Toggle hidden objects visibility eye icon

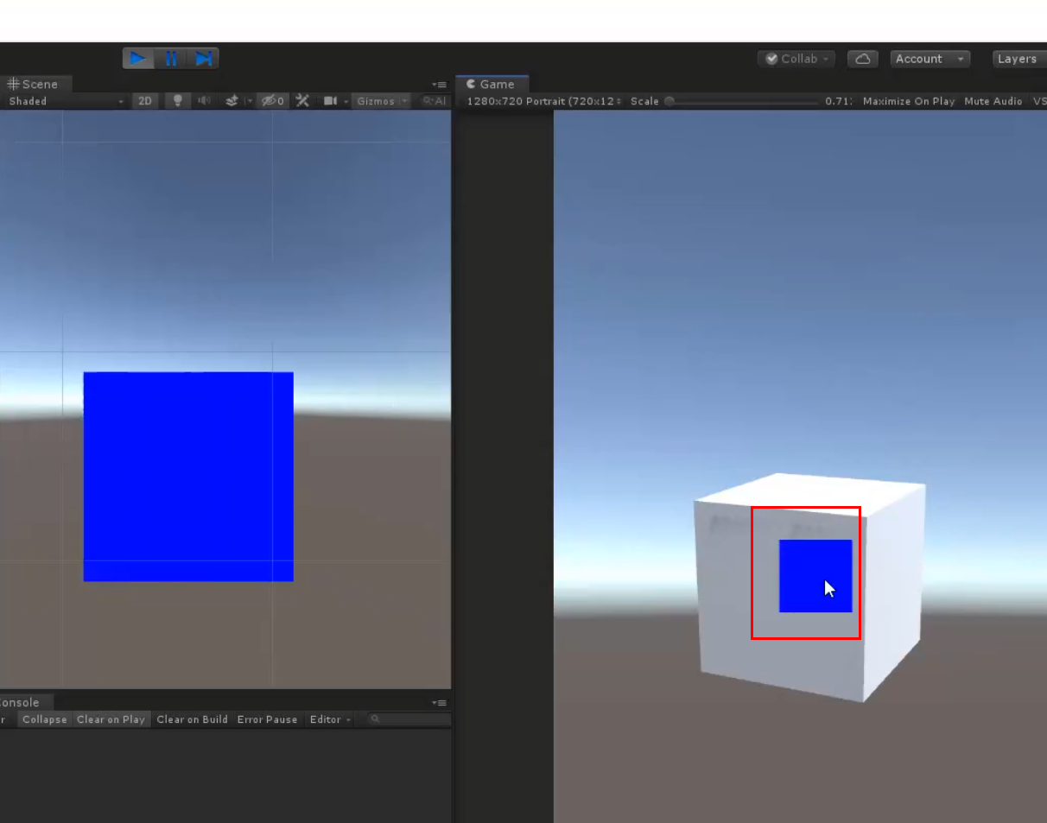pos(272,101)
